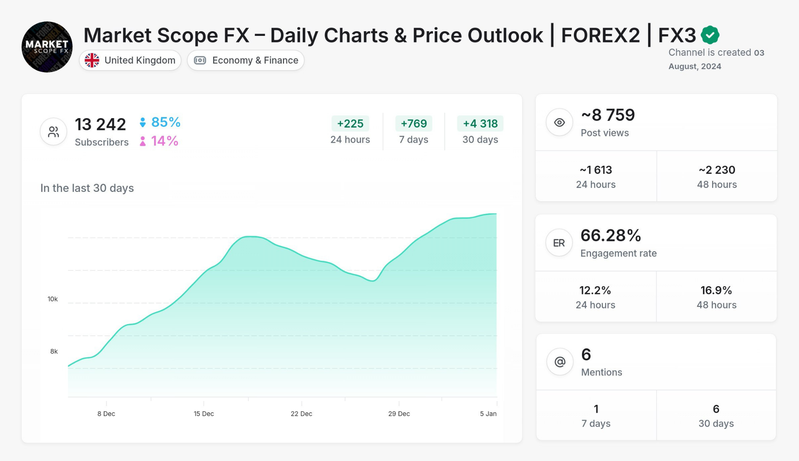Switch to the 24 hours engagement view

click(x=595, y=296)
